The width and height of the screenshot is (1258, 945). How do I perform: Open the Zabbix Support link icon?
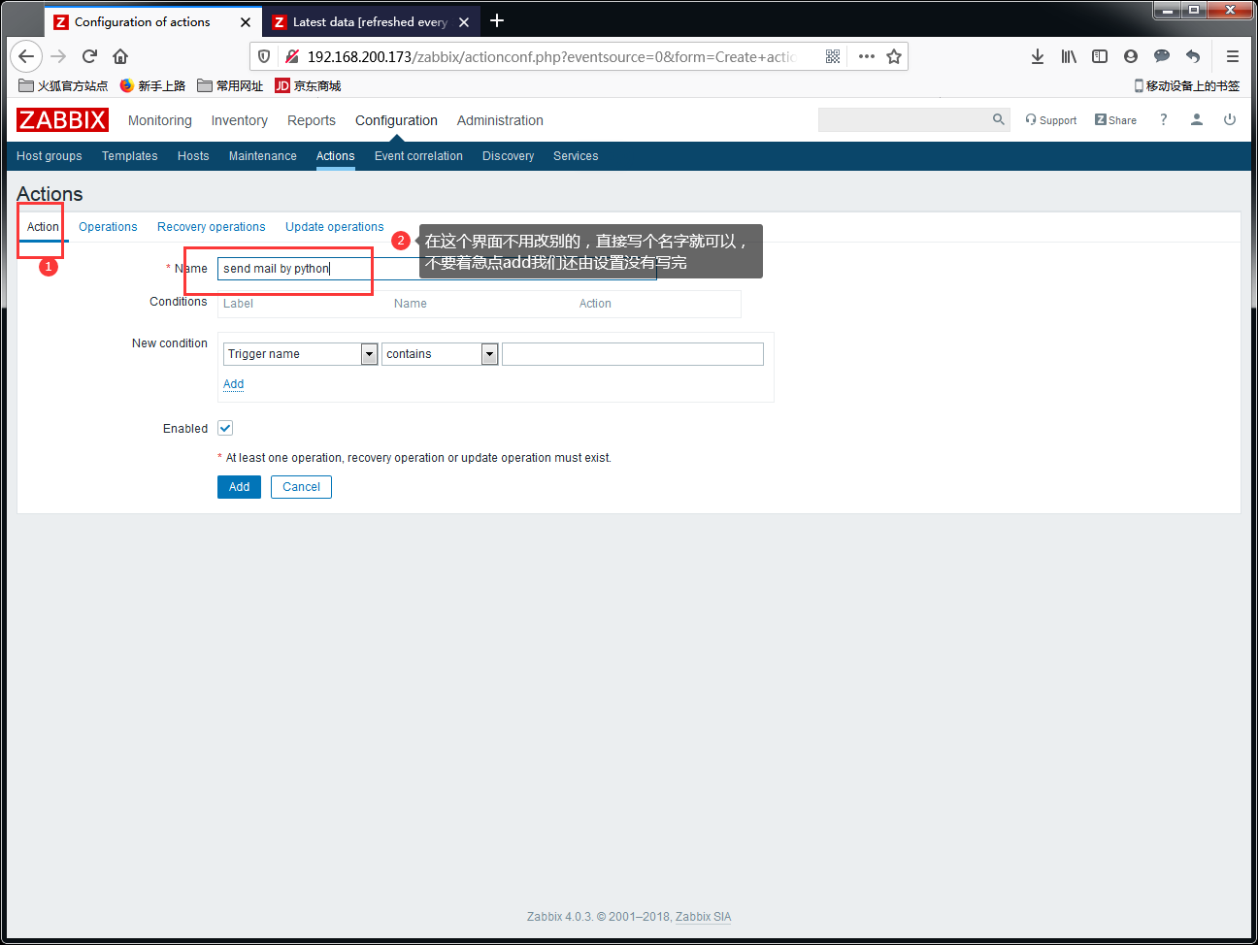point(1031,119)
